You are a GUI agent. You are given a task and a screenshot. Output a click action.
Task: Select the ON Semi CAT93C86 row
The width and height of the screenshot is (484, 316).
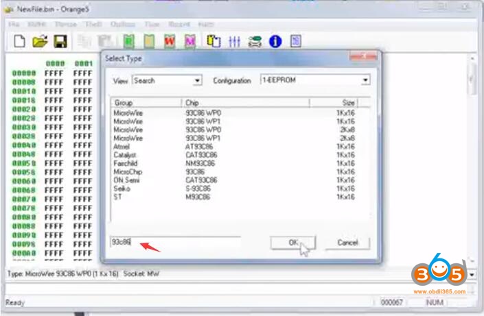pyautogui.click(x=235, y=180)
